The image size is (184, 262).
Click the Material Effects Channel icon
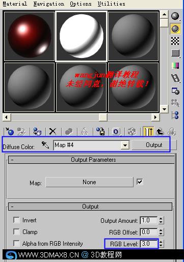point(116,132)
